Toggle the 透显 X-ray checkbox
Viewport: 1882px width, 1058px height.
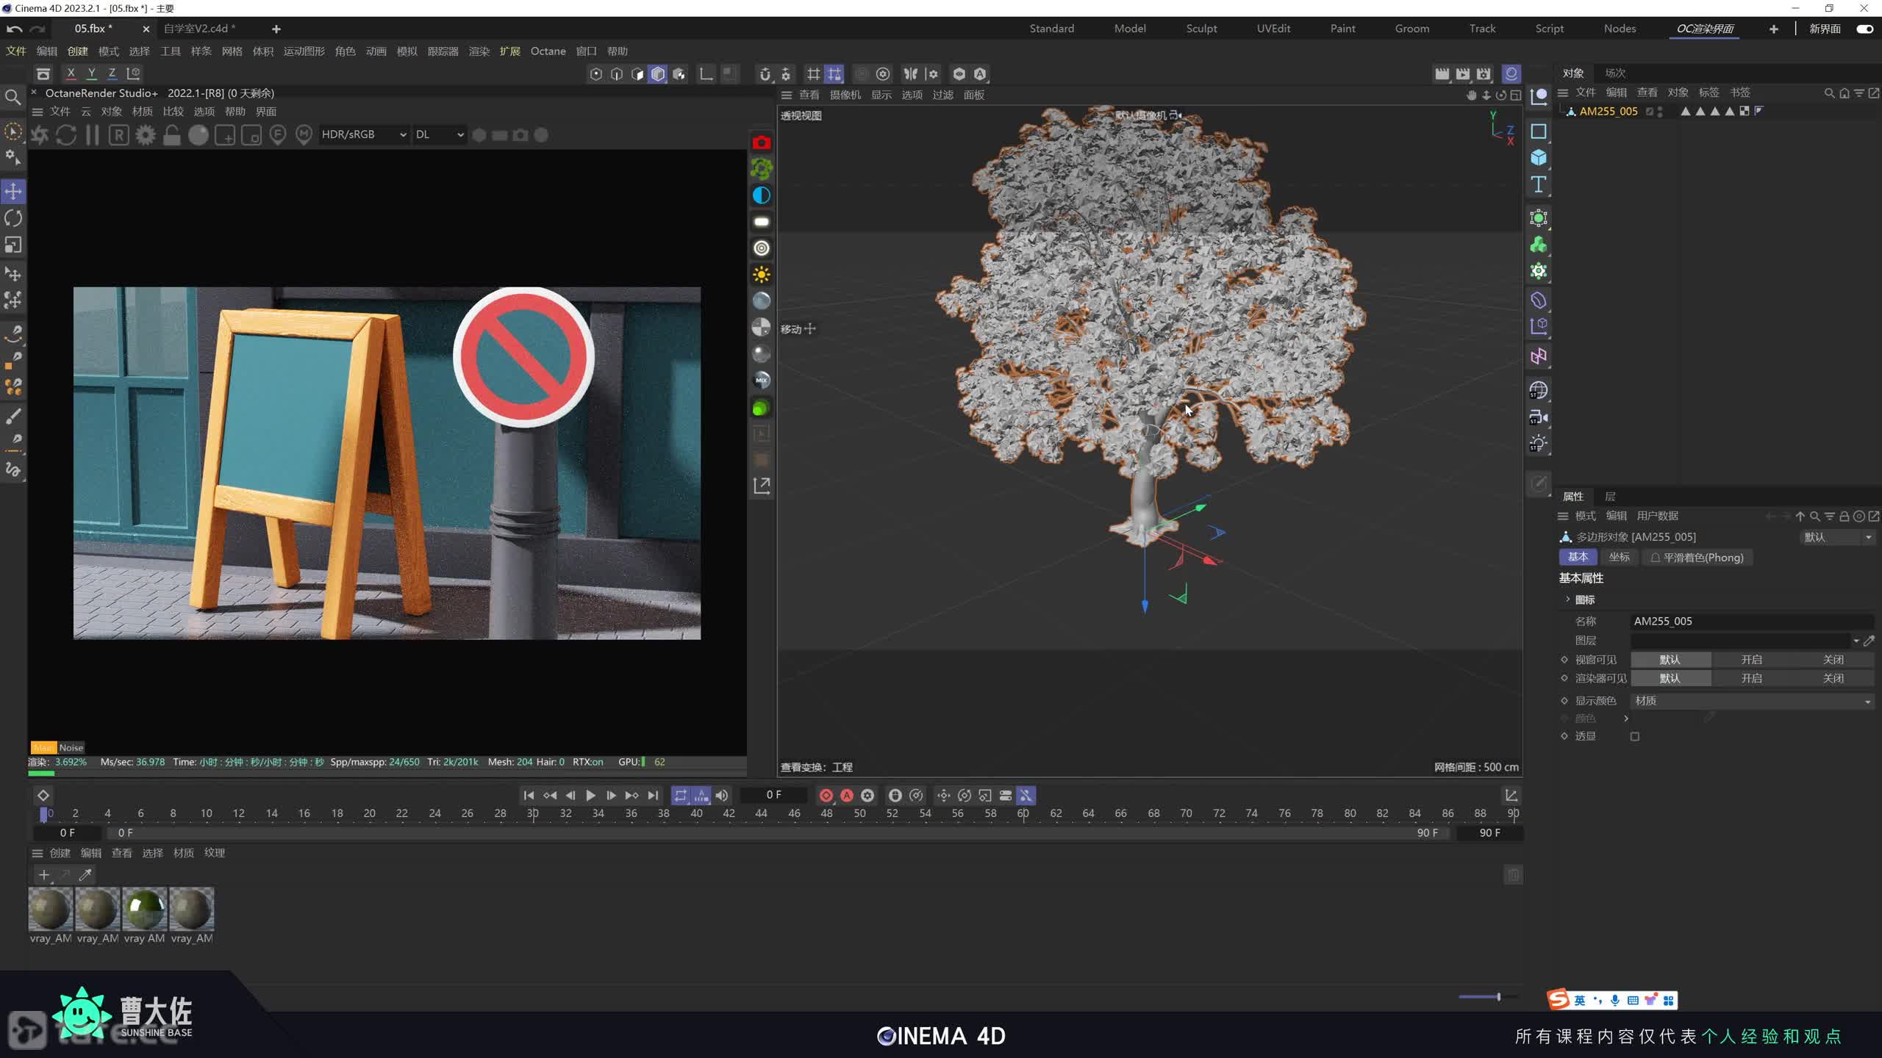coord(1635,736)
